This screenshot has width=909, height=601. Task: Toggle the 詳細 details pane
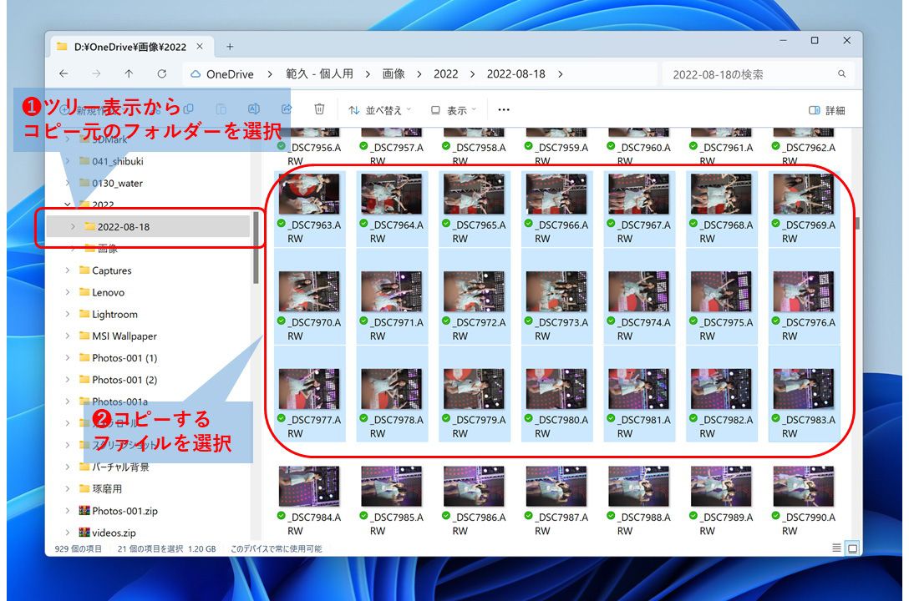pos(826,110)
